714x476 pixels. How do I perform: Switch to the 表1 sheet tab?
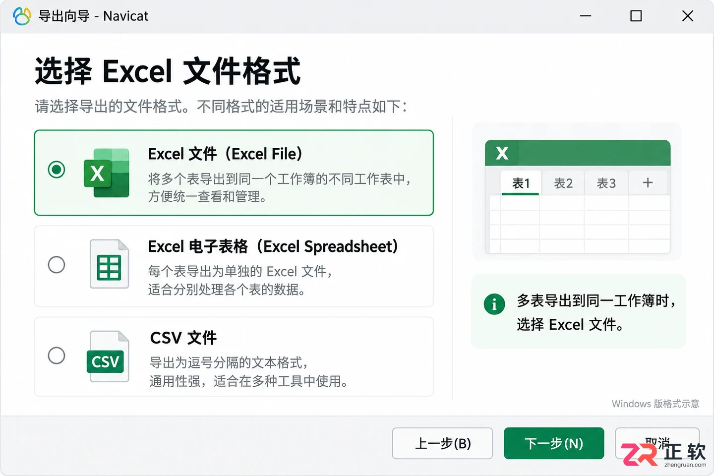coord(520,183)
